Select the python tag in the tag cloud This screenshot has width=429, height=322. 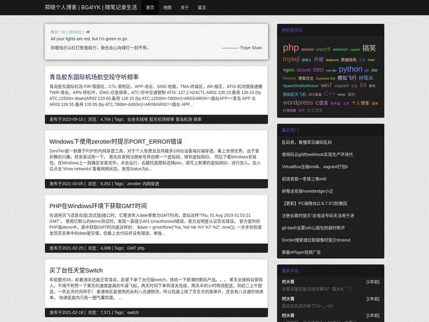[x=350, y=69]
